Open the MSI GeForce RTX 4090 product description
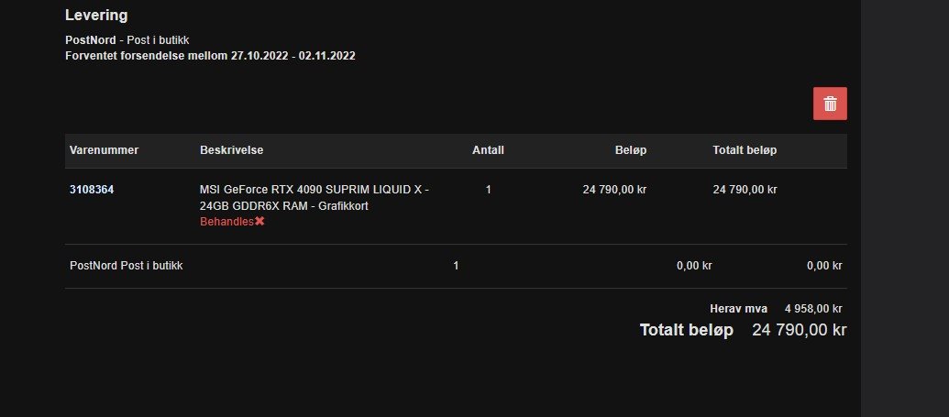Viewport: 949px width, 417px height. 314,198
